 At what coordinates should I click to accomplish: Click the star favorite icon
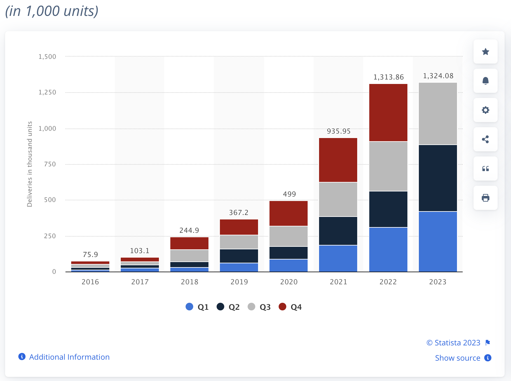coord(485,52)
